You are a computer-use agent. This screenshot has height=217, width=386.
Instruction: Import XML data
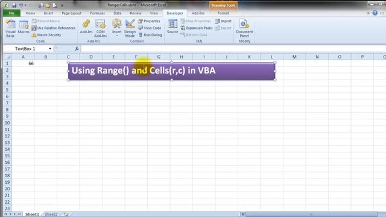pyautogui.click(x=223, y=21)
